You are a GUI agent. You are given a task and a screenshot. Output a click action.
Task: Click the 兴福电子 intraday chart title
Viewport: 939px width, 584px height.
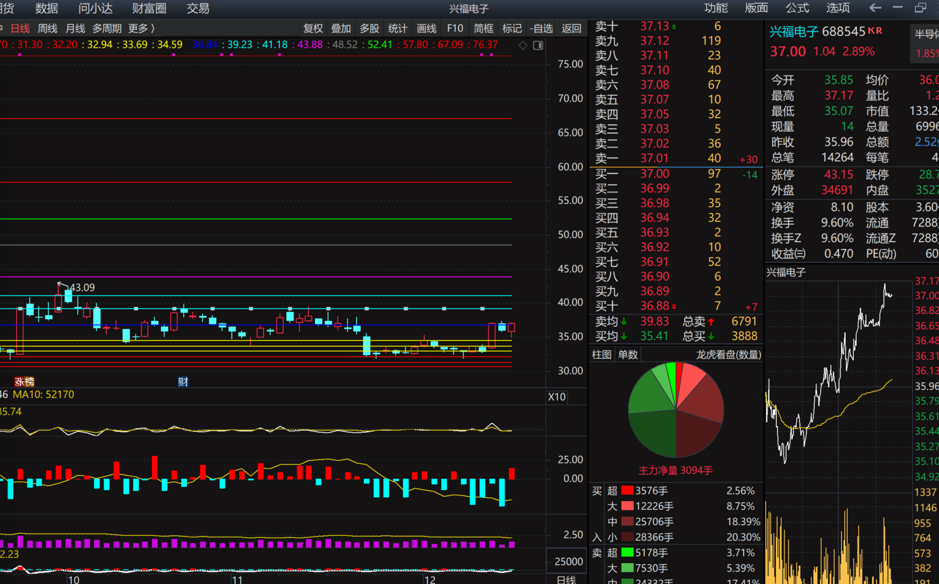(786, 273)
